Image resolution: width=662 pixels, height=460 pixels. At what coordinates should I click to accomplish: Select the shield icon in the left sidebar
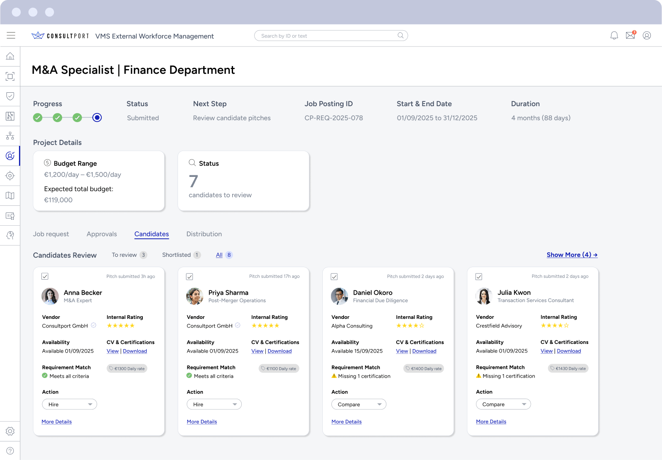pyautogui.click(x=10, y=96)
